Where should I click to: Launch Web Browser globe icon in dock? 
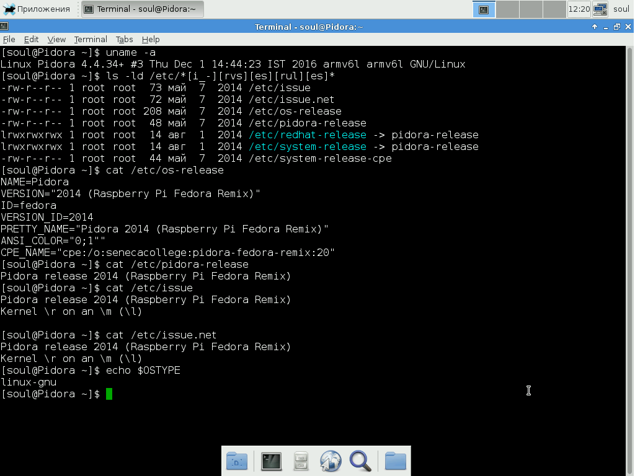click(x=331, y=461)
